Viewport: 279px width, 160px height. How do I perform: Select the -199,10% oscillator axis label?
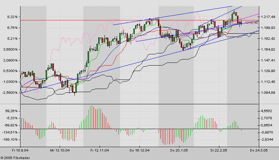(x=10, y=139)
